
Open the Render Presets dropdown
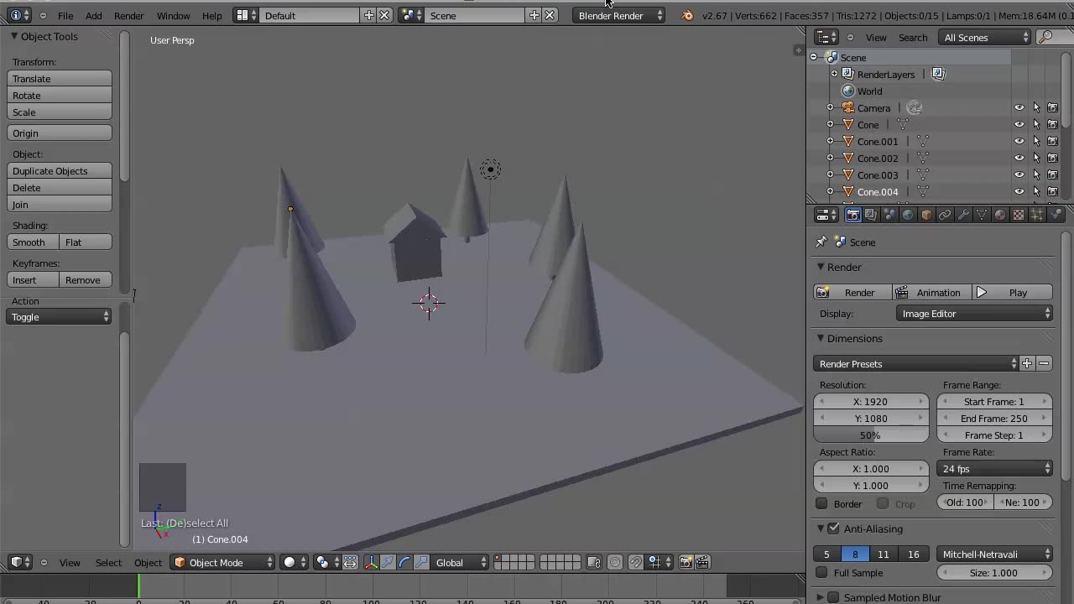pos(915,363)
